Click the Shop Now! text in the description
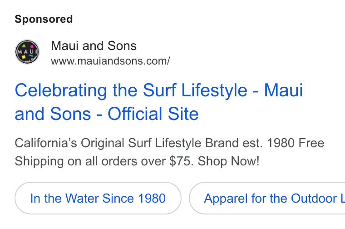The width and height of the screenshot is (345, 229). click(x=228, y=161)
